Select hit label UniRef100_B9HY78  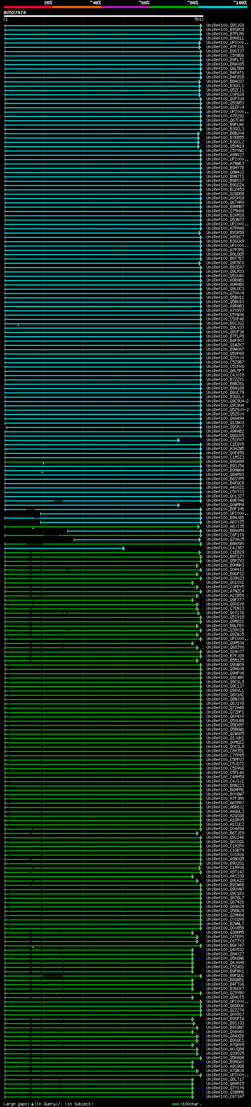(x=225, y=168)
